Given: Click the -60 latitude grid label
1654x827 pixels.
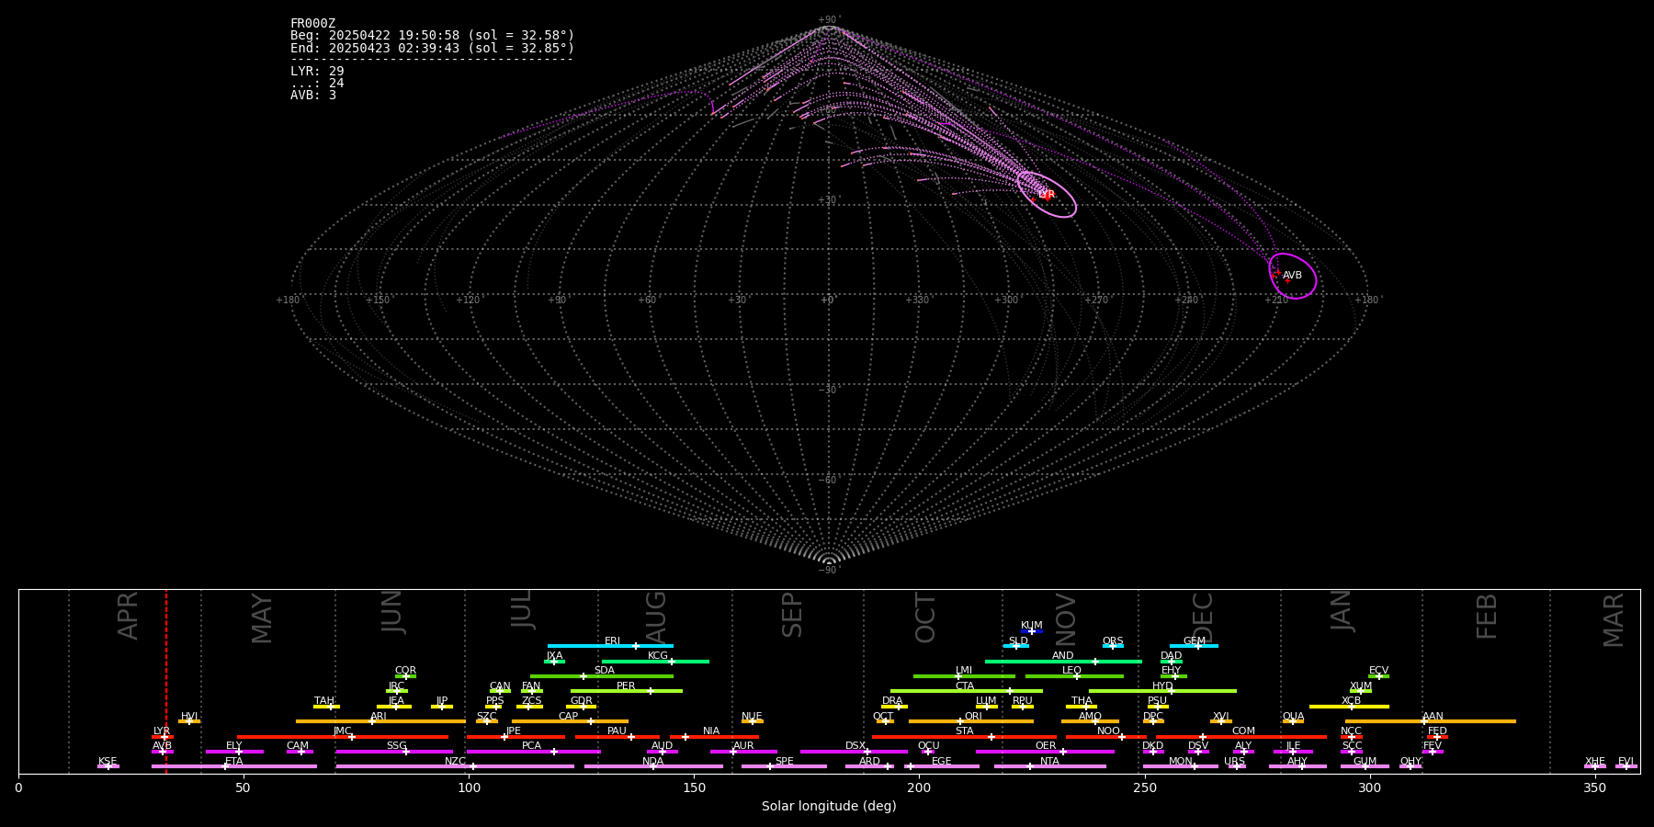Looking at the screenshot, I should click(x=828, y=481).
